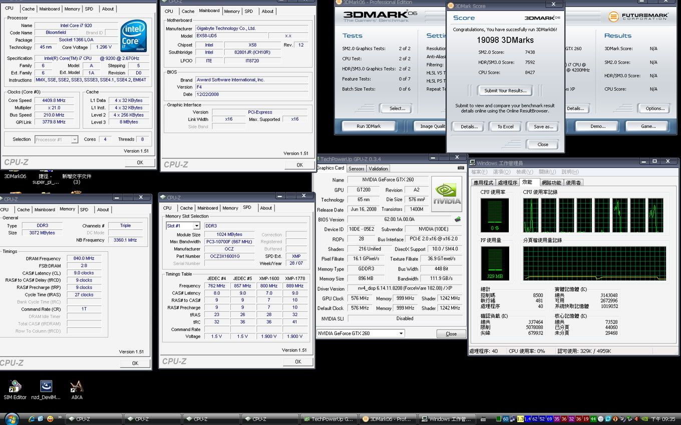Click the GPU-Z Close button
Screen dimensions: 681x425
(x=451, y=333)
